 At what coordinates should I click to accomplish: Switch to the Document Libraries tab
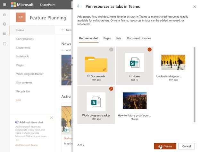point(139,38)
